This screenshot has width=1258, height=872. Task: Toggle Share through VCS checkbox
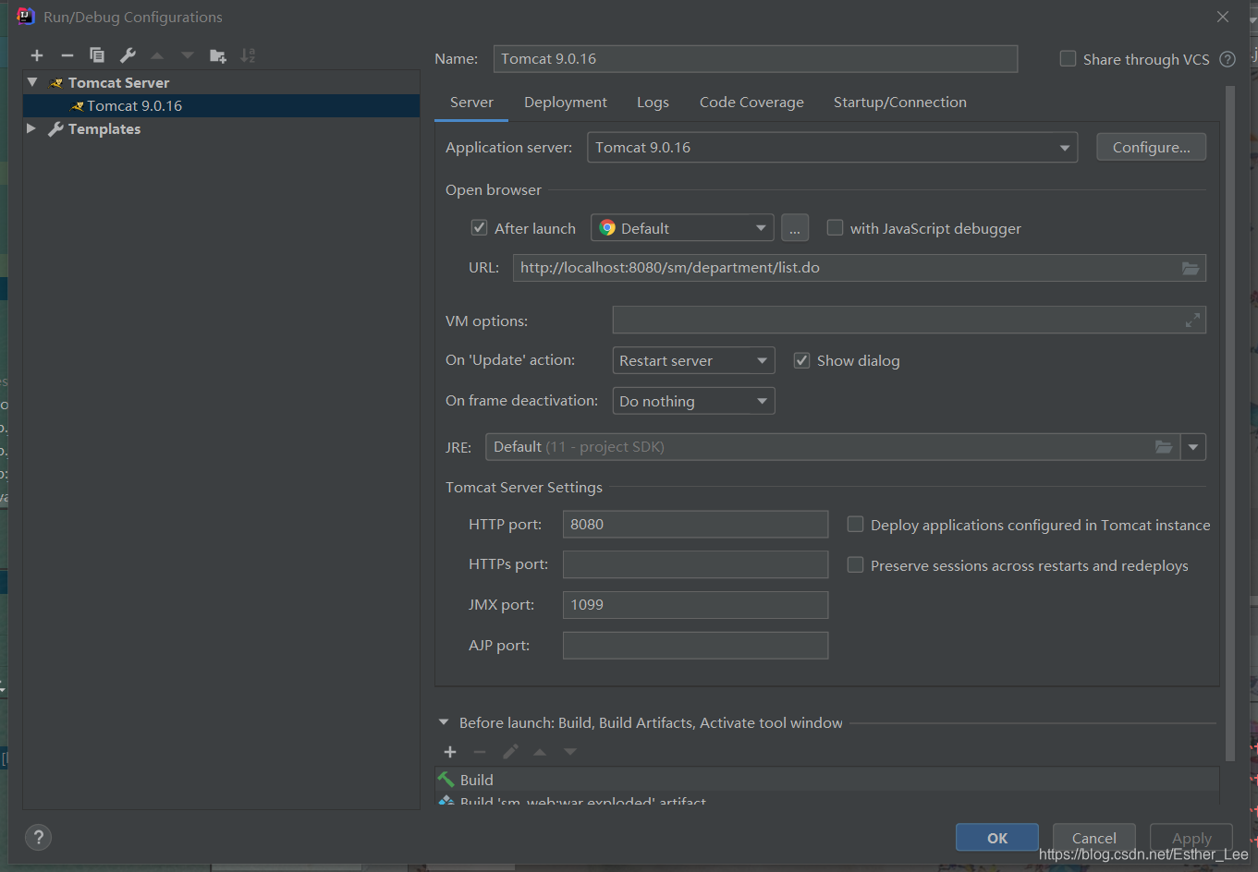click(x=1068, y=59)
